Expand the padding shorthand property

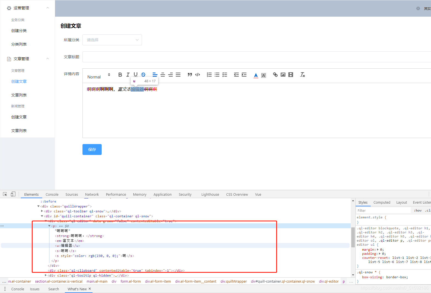click(x=380, y=254)
